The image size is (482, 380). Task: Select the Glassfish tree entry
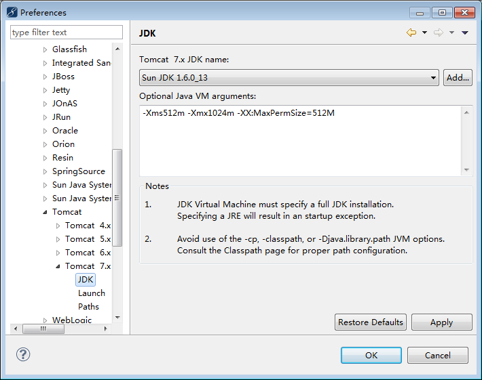pos(69,49)
